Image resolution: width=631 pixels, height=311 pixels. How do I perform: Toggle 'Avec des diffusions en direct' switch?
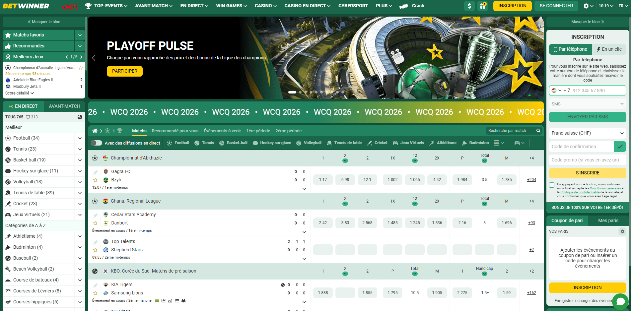(x=97, y=143)
